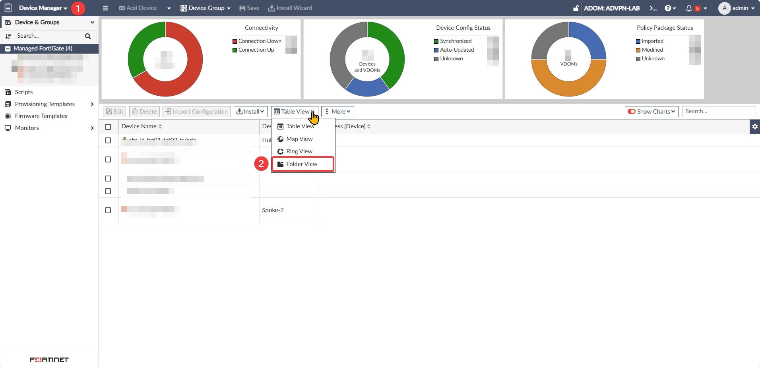Viewport: 760px width, 367px height.
Task: Click the ADOM lock icon
Action: click(x=576, y=8)
